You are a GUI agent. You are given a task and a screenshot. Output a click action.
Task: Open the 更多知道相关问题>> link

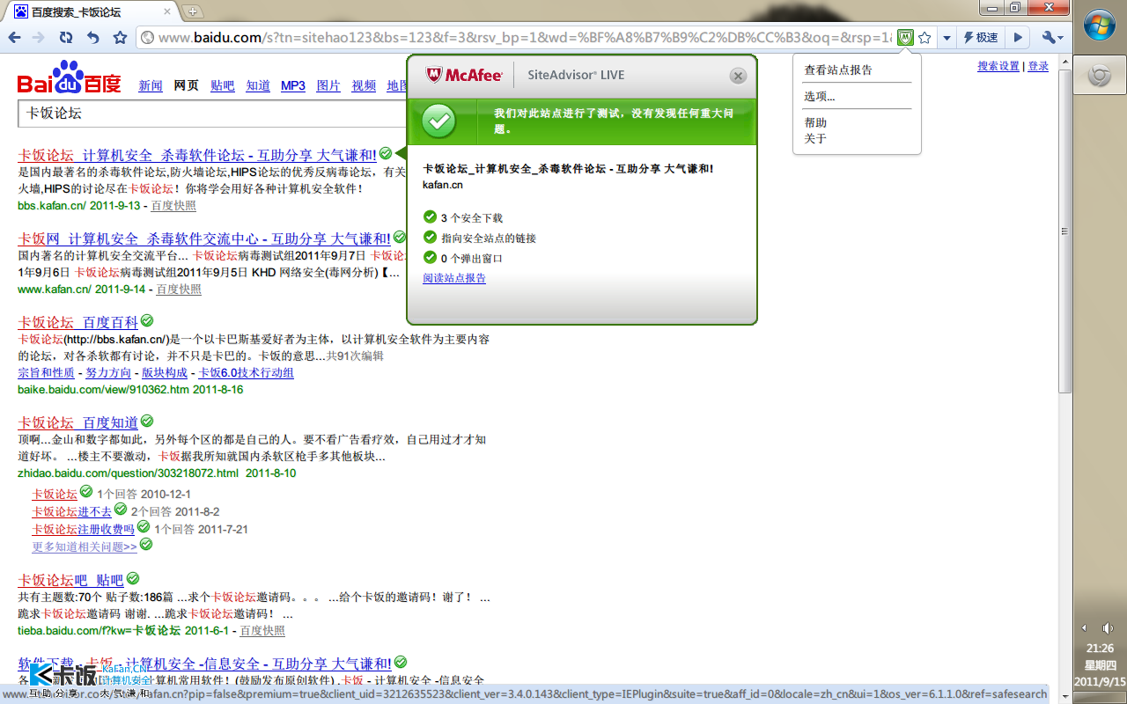(85, 547)
